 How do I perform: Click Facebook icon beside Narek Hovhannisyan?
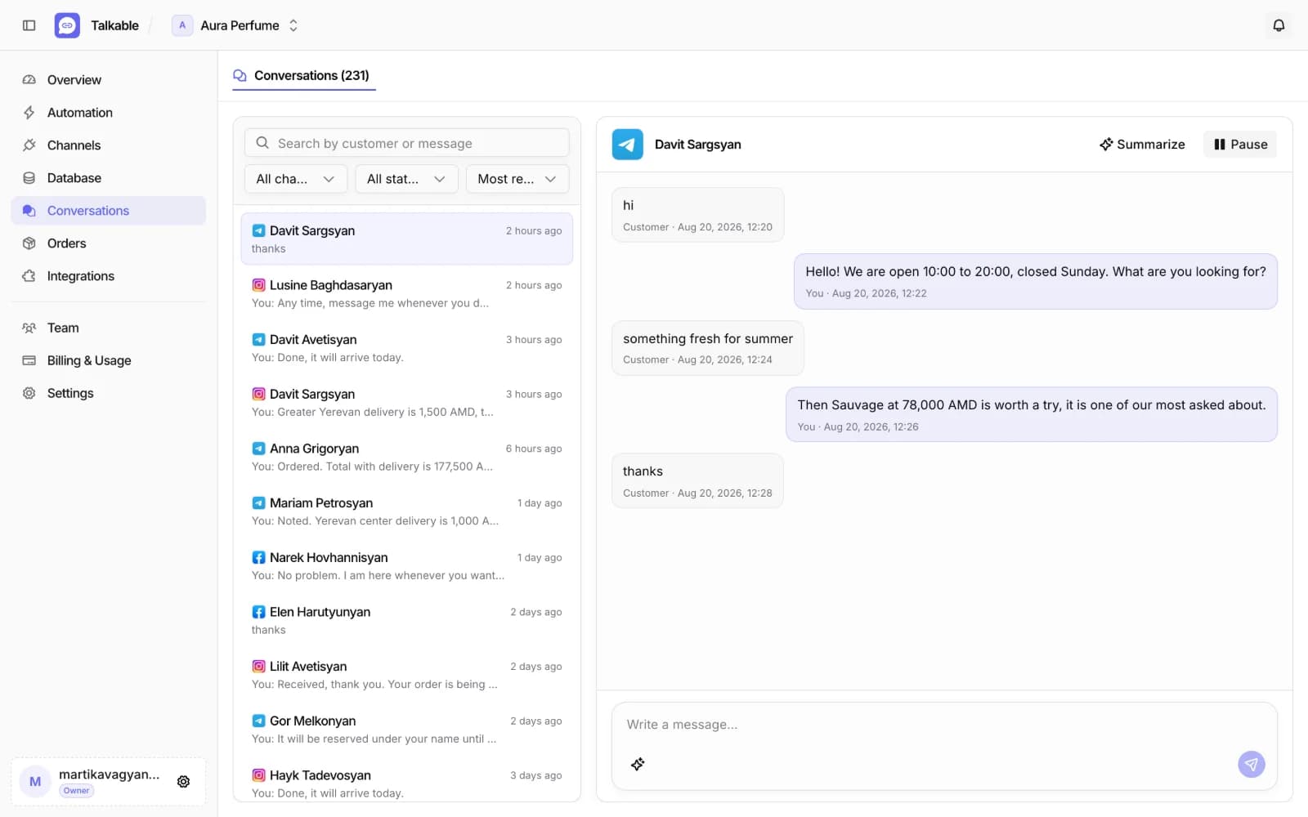click(258, 557)
